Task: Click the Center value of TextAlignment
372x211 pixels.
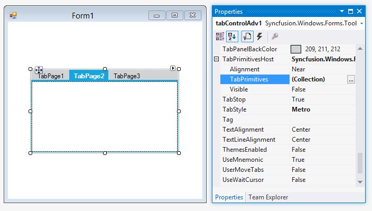Action: click(301, 130)
